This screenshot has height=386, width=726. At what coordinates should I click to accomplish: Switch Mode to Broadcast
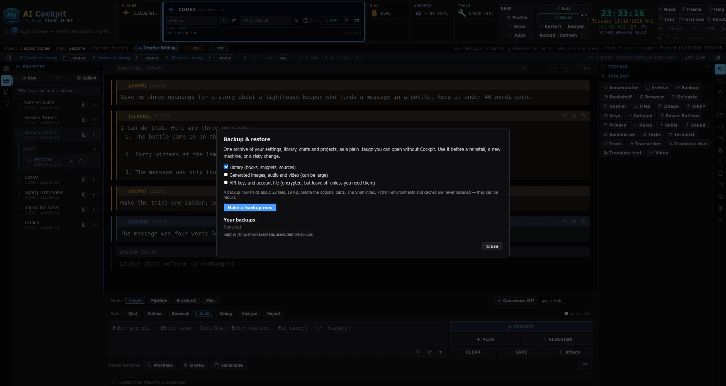point(186,301)
